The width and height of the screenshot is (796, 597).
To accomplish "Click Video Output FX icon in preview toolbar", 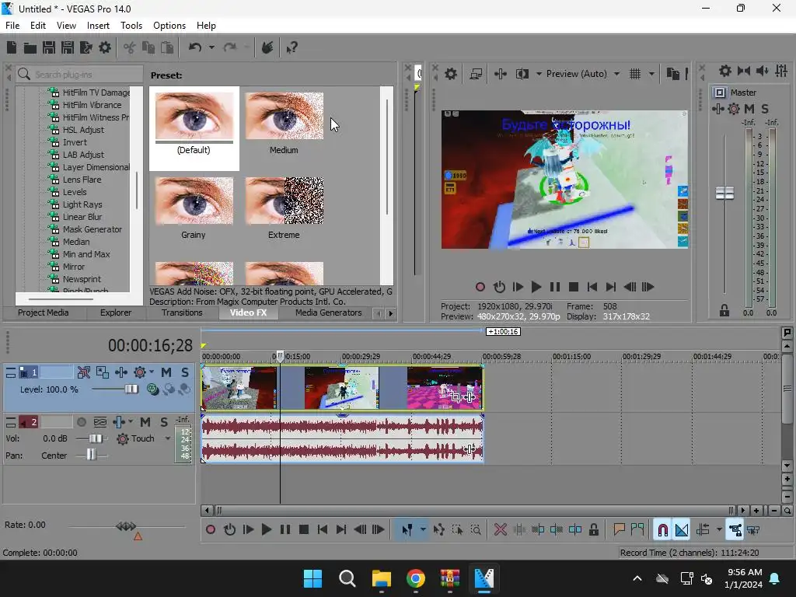I will [x=500, y=74].
